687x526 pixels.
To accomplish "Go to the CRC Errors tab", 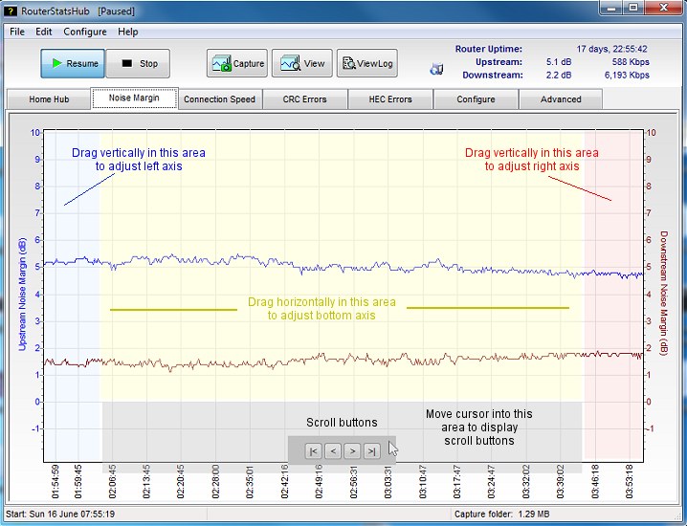I will point(304,99).
